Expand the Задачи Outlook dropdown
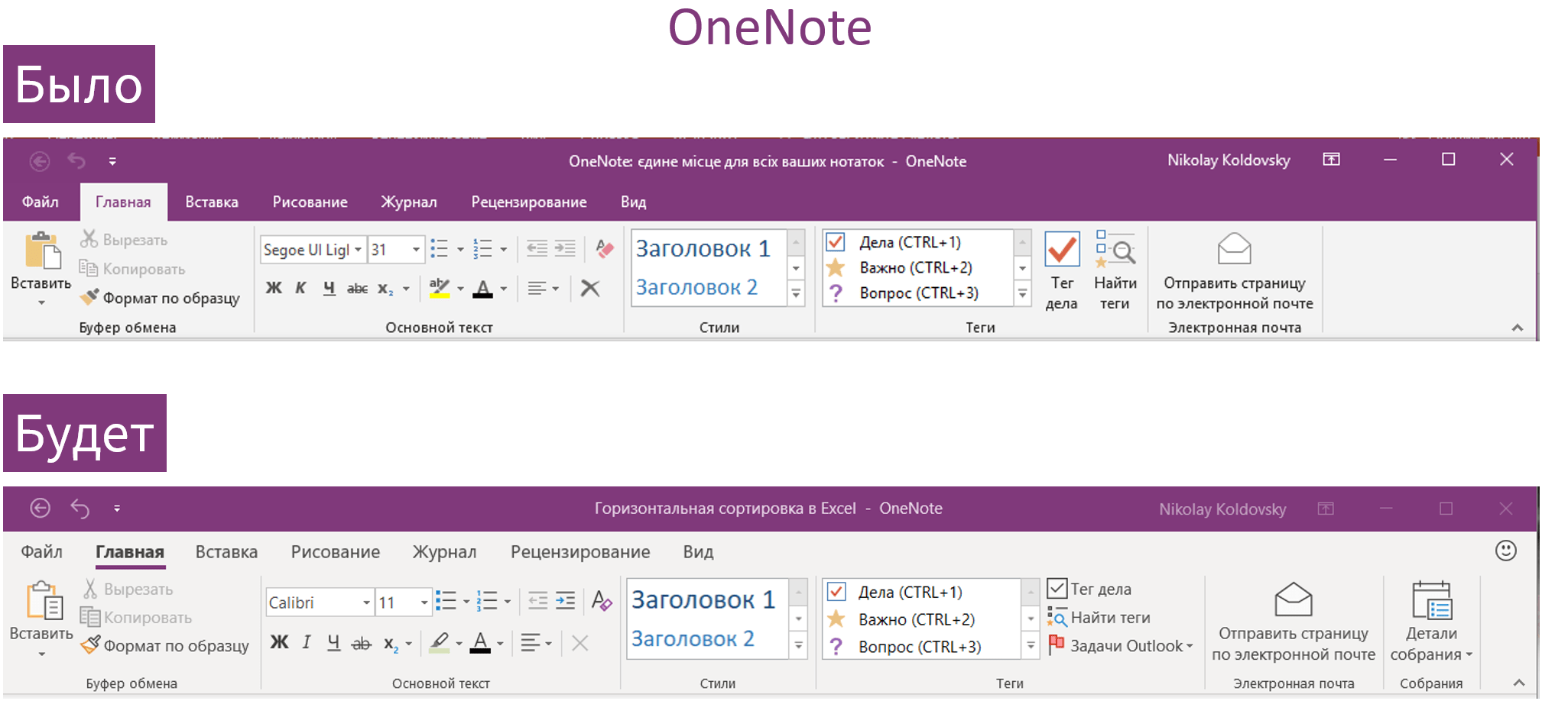This screenshot has height=701, width=1542. (x=1190, y=646)
